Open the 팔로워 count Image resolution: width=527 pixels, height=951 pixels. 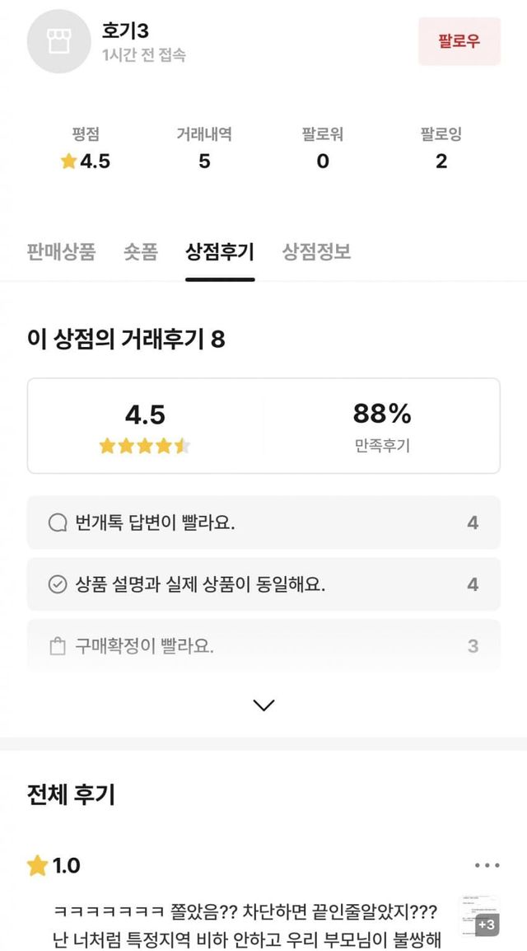(x=323, y=162)
